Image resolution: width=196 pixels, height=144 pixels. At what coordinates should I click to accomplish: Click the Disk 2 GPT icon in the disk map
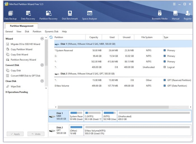tap(52, 131)
